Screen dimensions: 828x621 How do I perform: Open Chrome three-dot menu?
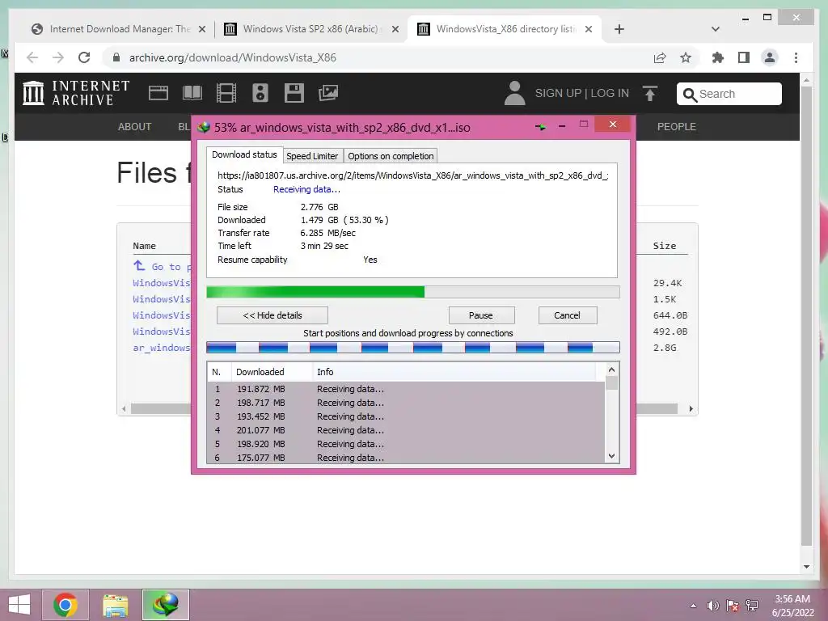tap(796, 57)
